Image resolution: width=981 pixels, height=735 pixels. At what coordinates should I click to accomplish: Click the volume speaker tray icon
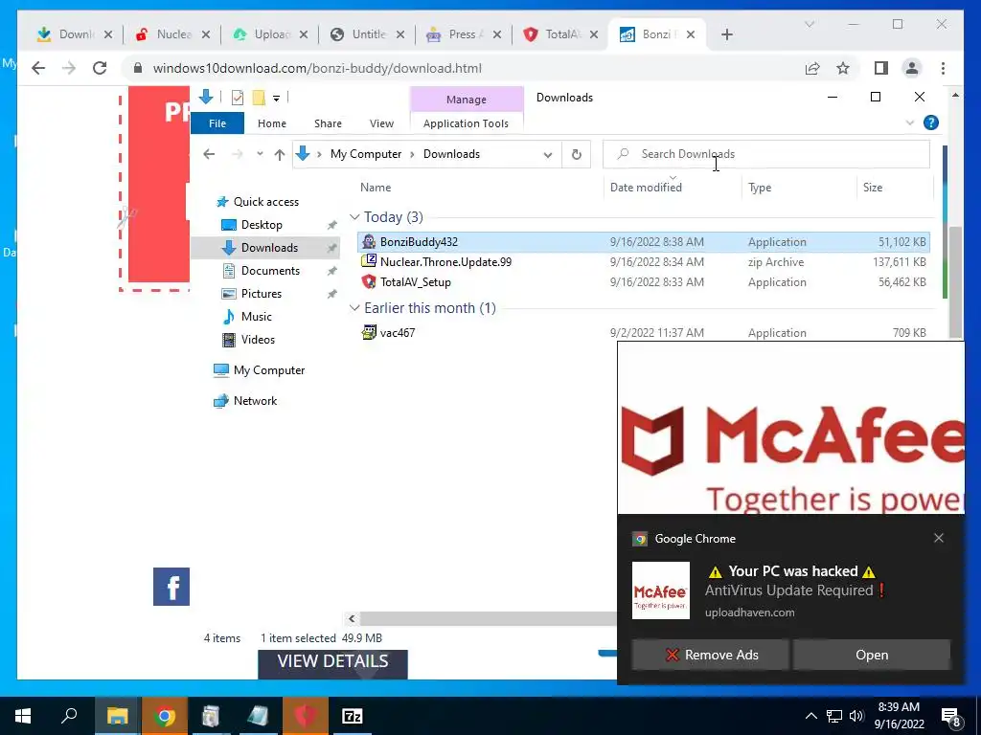(856, 716)
